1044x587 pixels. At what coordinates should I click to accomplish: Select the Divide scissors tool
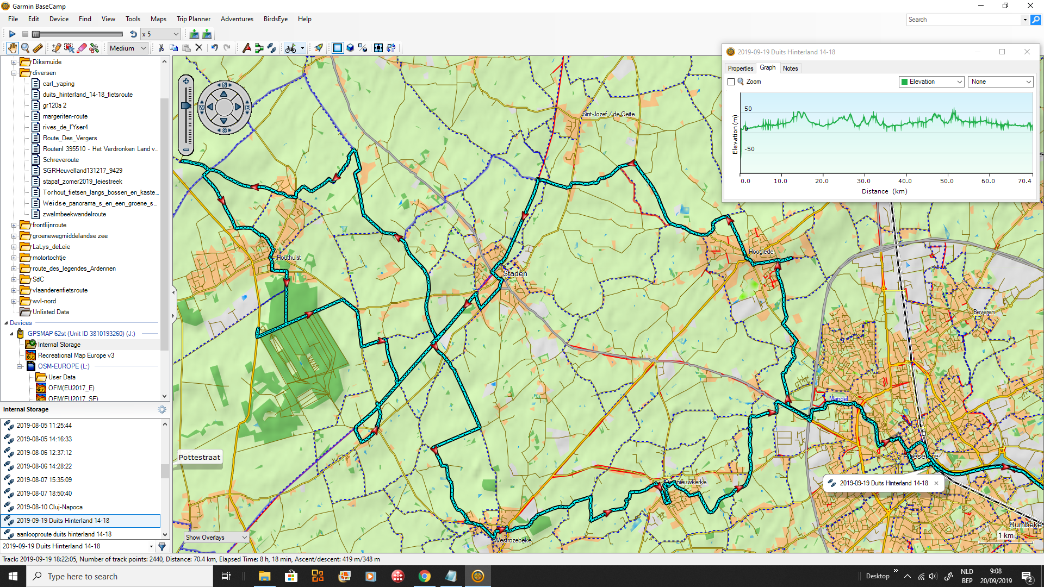(94, 48)
